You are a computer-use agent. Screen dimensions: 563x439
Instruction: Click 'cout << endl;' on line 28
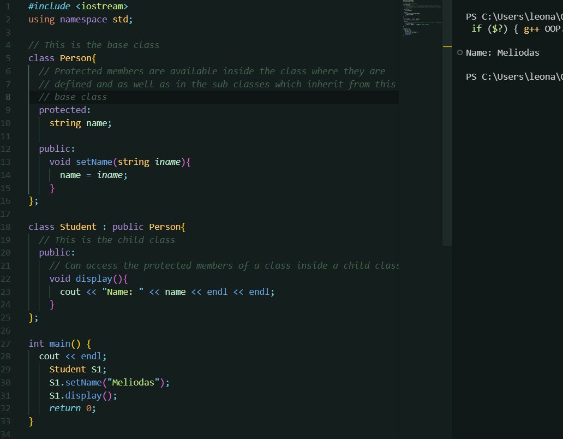73,357
